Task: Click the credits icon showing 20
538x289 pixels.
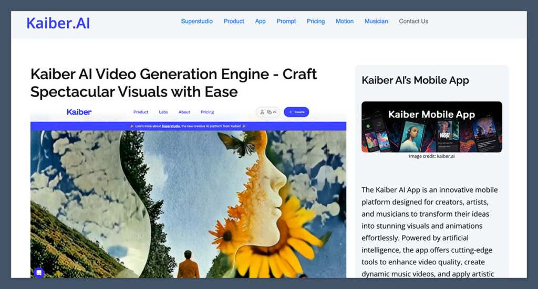Action: (272, 112)
